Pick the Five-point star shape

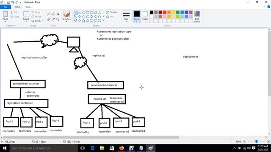[x=84, y=21]
